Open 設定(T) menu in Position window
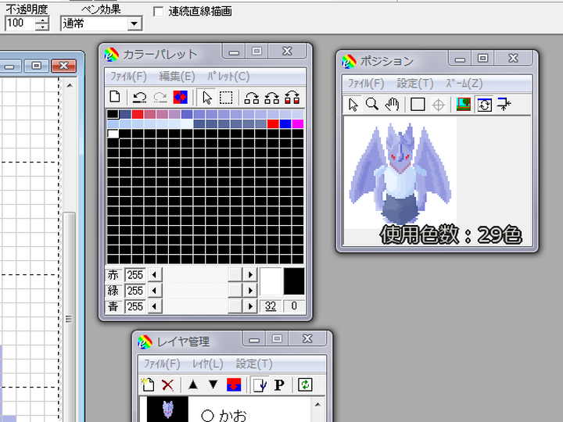This screenshot has width=563, height=422. click(414, 84)
